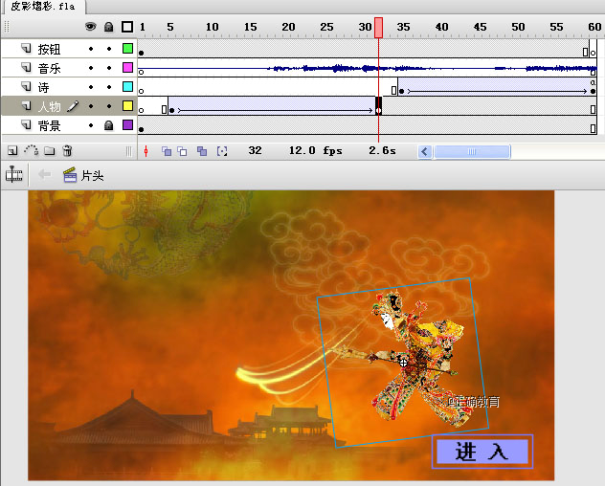
Task: Click the frame rate 12.0 fps
Action: (316, 151)
